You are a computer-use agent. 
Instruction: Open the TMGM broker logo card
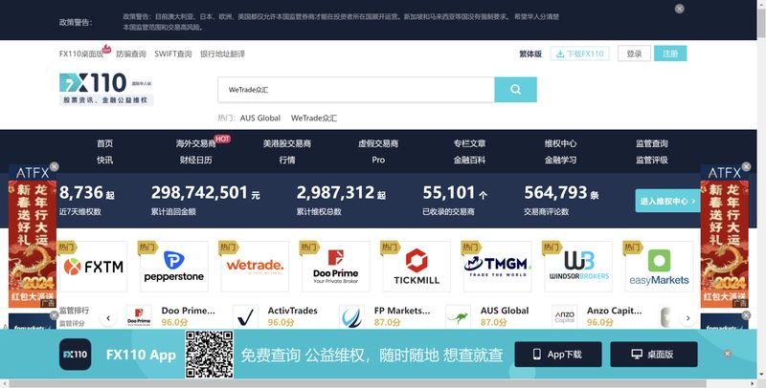(x=497, y=267)
